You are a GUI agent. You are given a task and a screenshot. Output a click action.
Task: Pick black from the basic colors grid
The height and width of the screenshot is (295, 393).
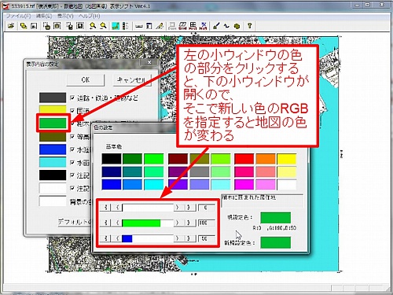click(x=112, y=159)
